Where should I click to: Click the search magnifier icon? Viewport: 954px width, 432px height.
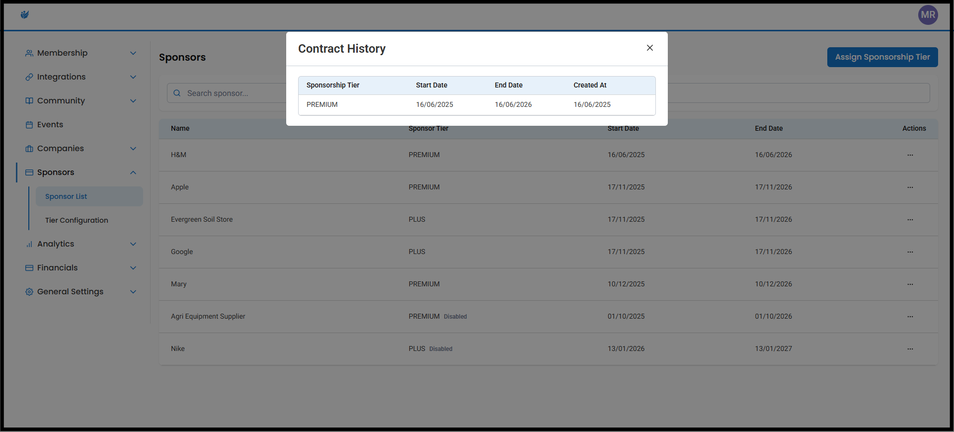pos(177,93)
